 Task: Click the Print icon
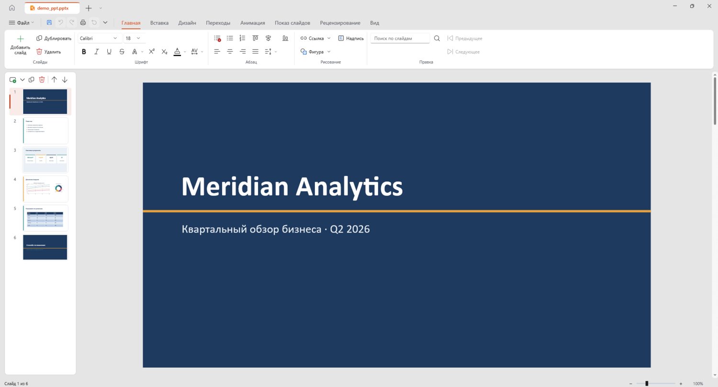pos(83,22)
